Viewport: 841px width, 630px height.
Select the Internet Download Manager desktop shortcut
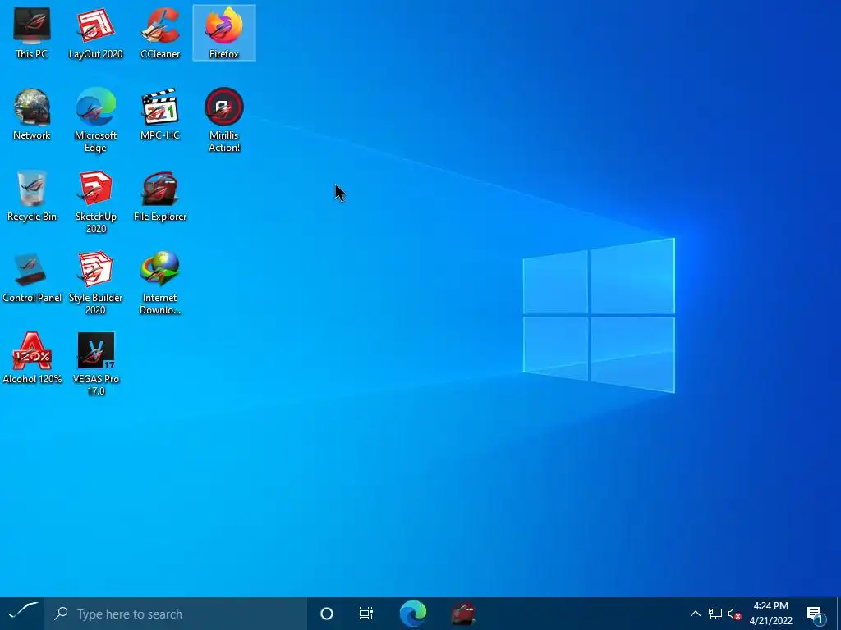click(160, 283)
